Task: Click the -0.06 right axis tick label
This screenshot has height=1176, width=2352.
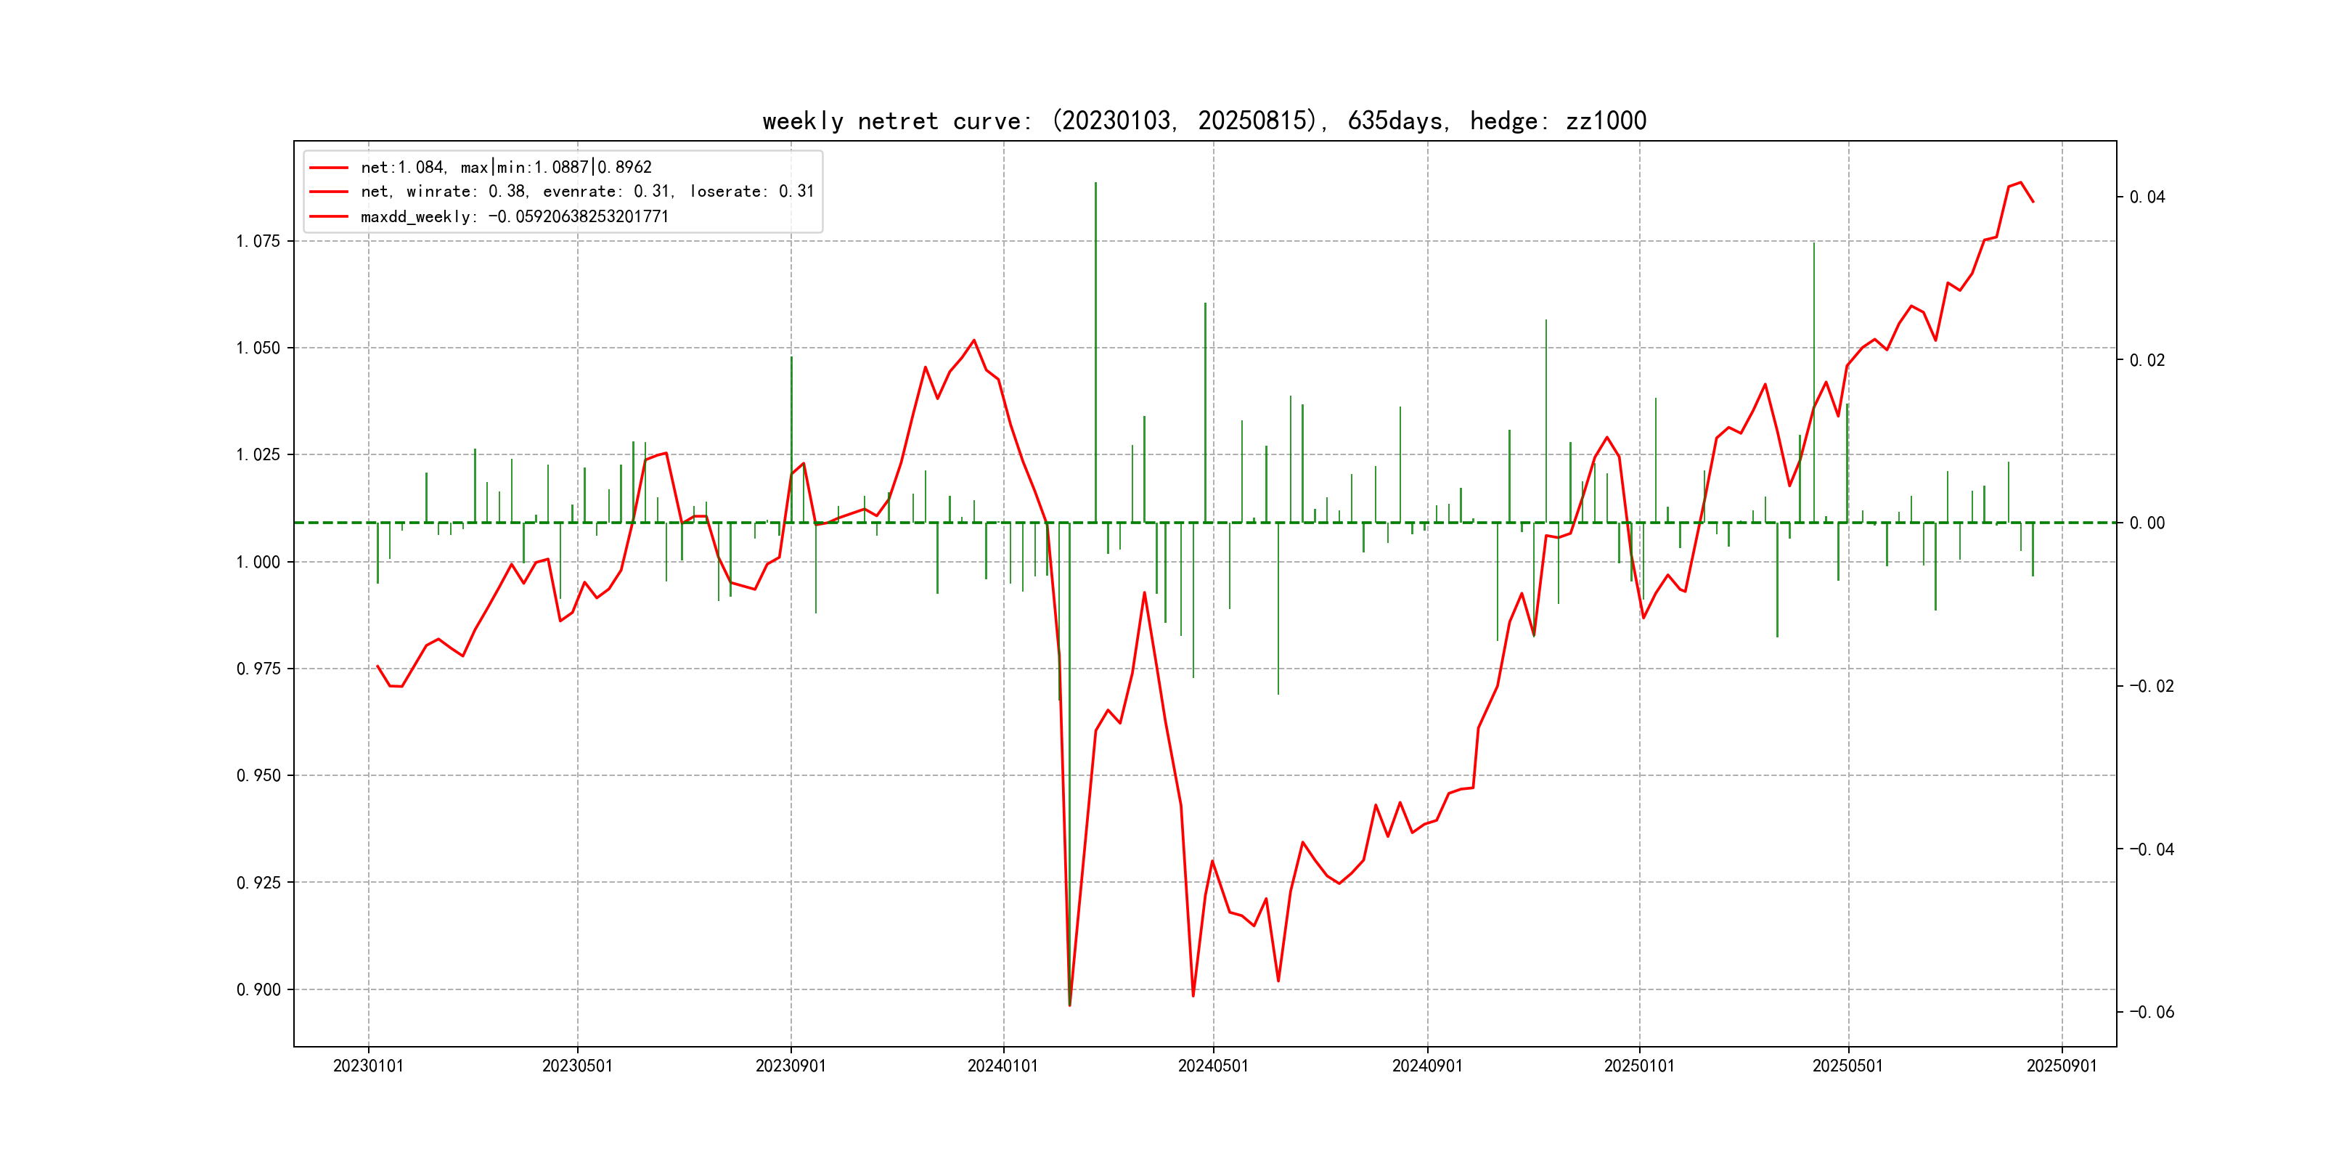Action: point(2151,1012)
